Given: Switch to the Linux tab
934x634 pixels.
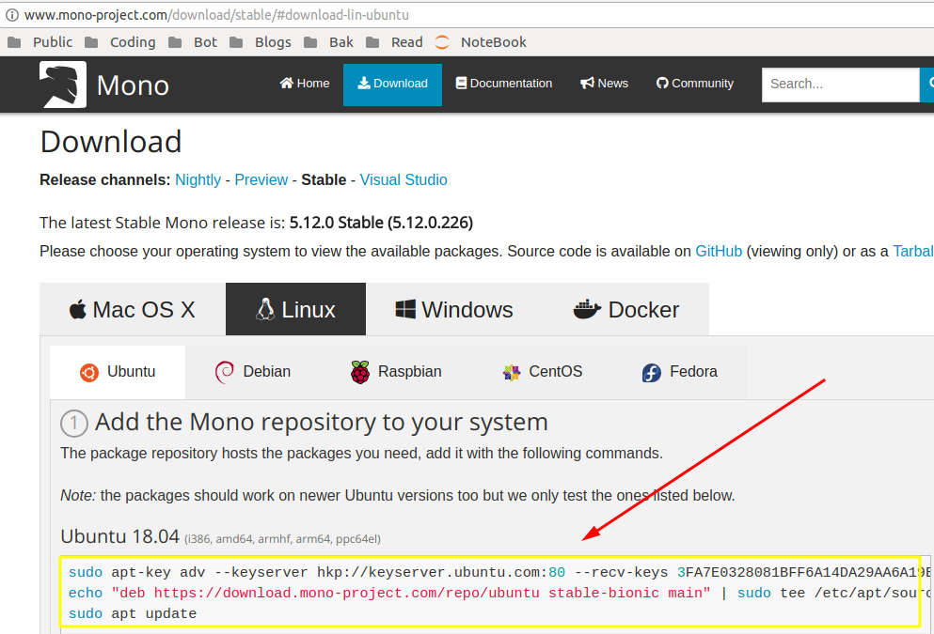Looking at the screenshot, I should [x=295, y=309].
